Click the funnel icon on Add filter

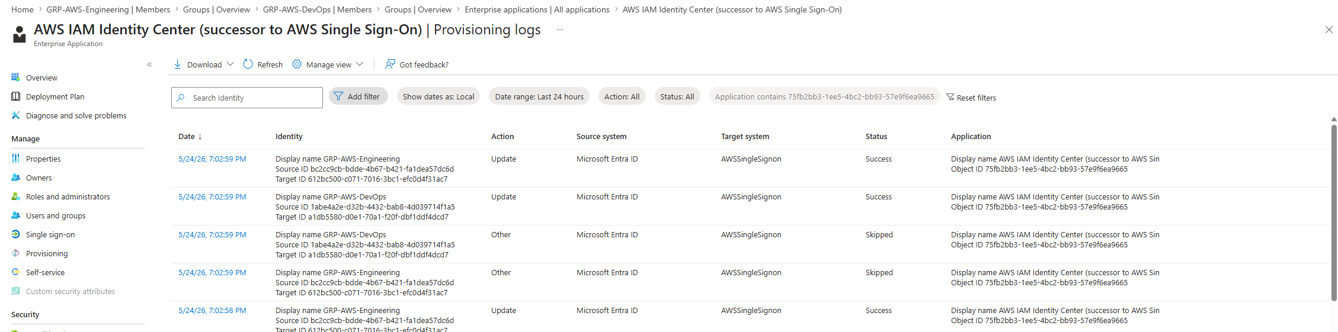[x=338, y=96]
